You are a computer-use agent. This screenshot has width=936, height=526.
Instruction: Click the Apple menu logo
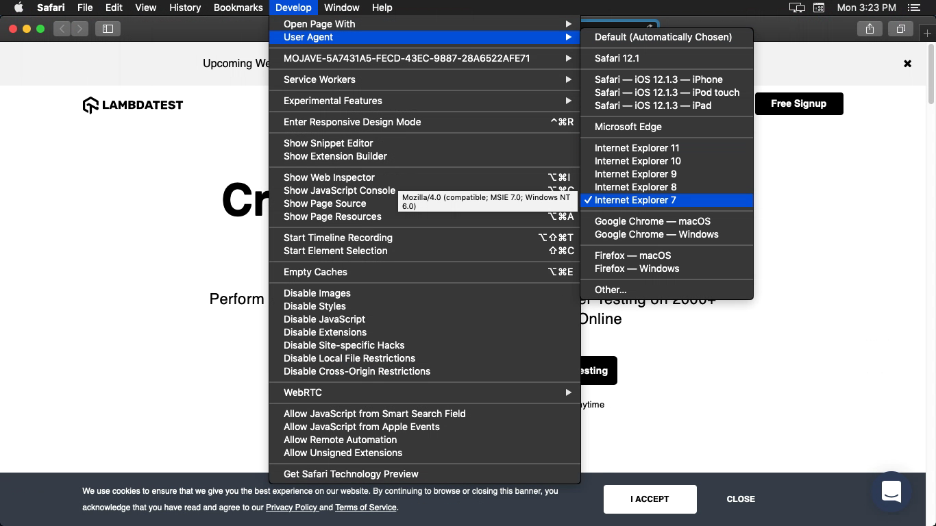point(19,8)
